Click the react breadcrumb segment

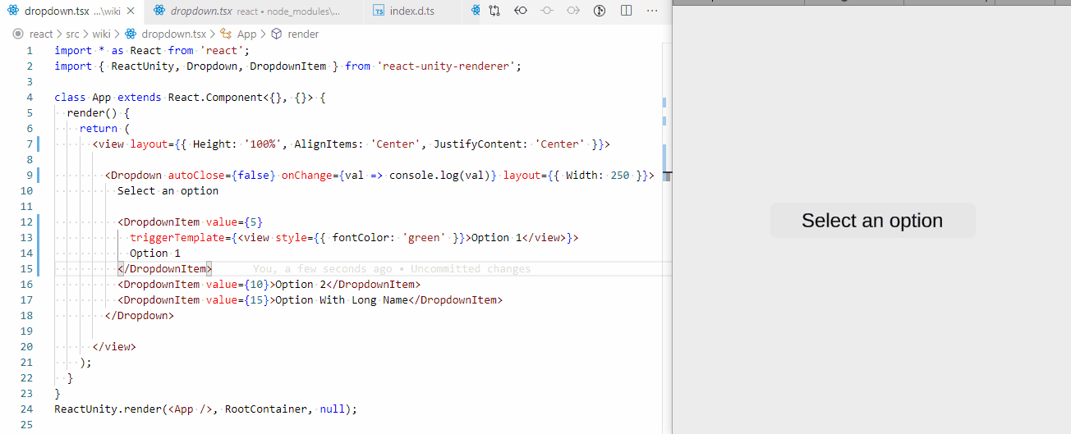tap(41, 34)
